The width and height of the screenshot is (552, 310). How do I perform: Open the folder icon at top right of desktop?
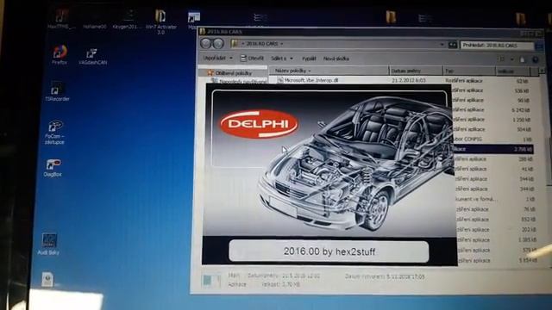pos(521,18)
